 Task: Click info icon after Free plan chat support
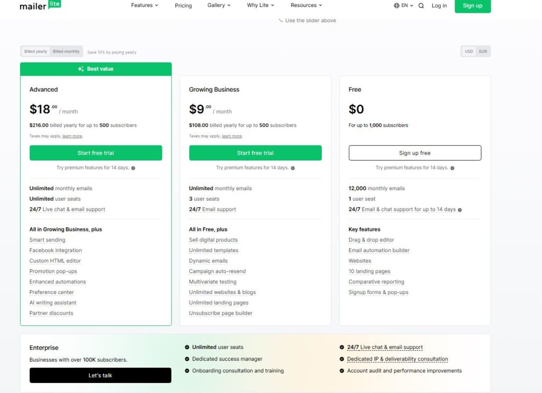point(460,210)
